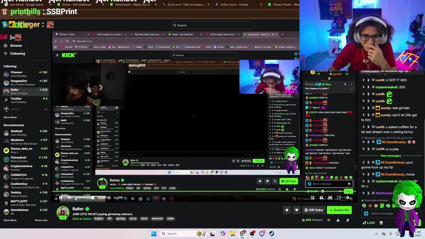Open Slots & Casino category link
The height and width of the screenshot is (239, 425).
click(82, 218)
